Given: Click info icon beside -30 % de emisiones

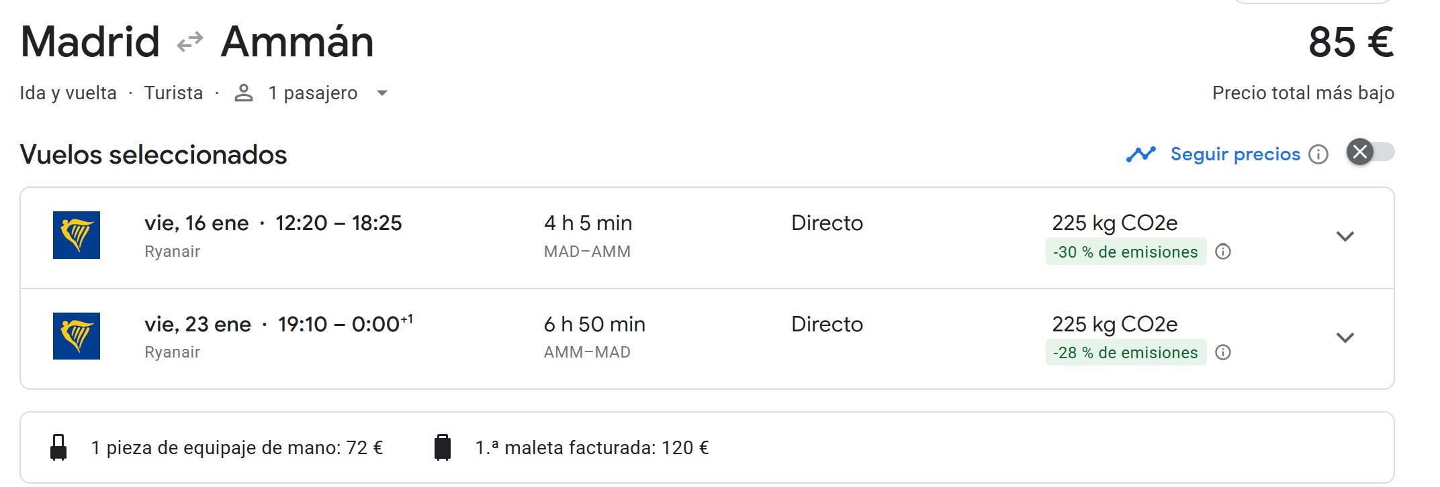Looking at the screenshot, I should coord(1223,252).
